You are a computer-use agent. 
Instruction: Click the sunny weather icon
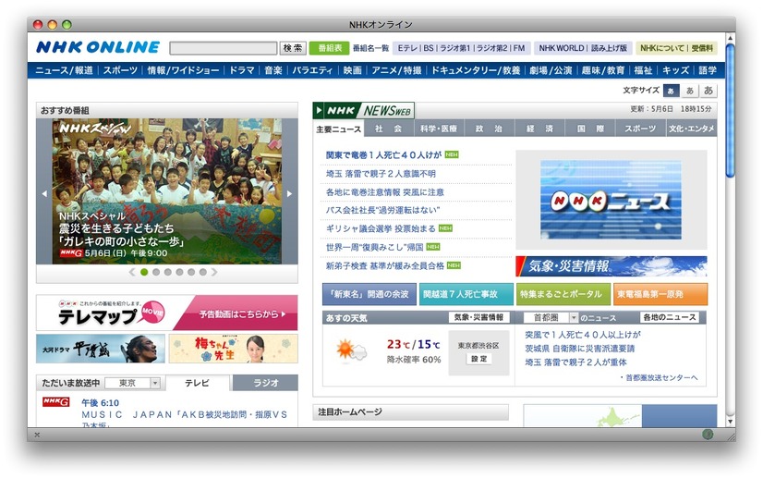351,350
